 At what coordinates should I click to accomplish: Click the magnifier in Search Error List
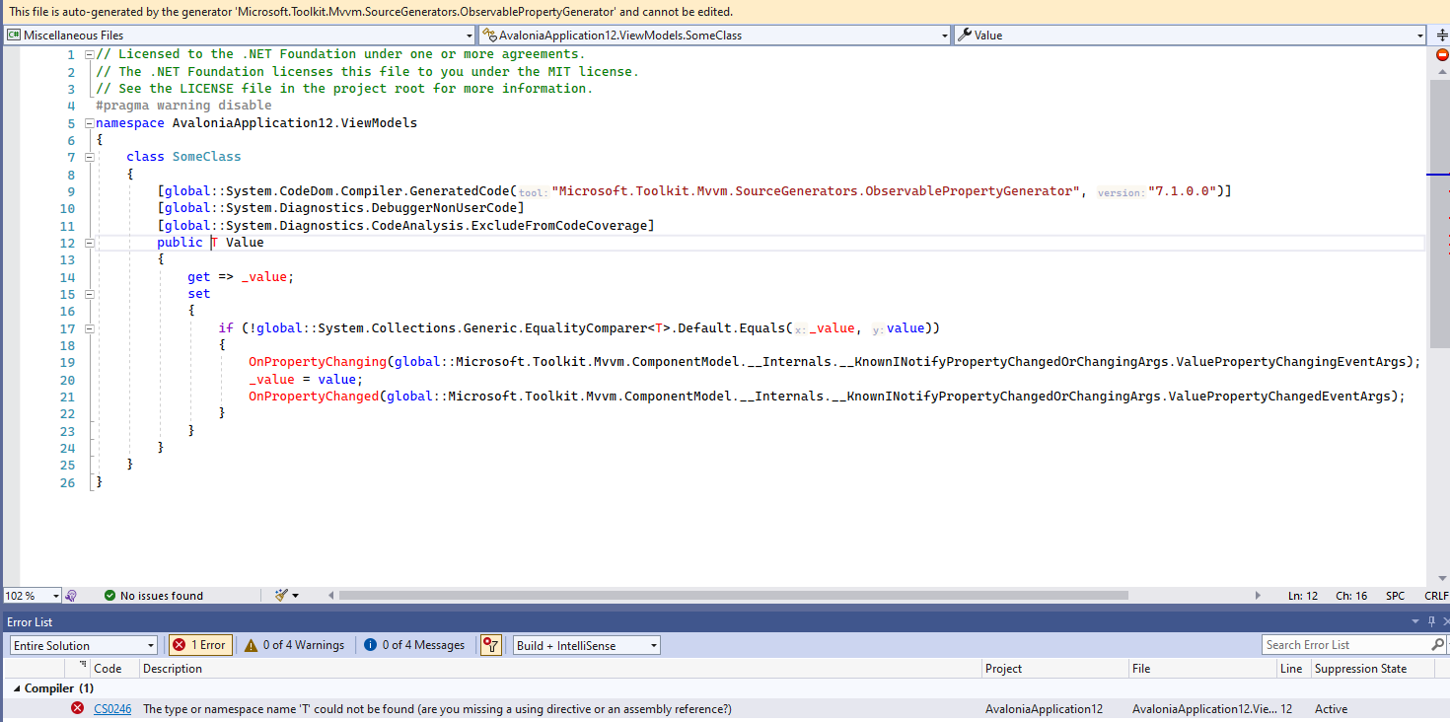tap(1437, 644)
